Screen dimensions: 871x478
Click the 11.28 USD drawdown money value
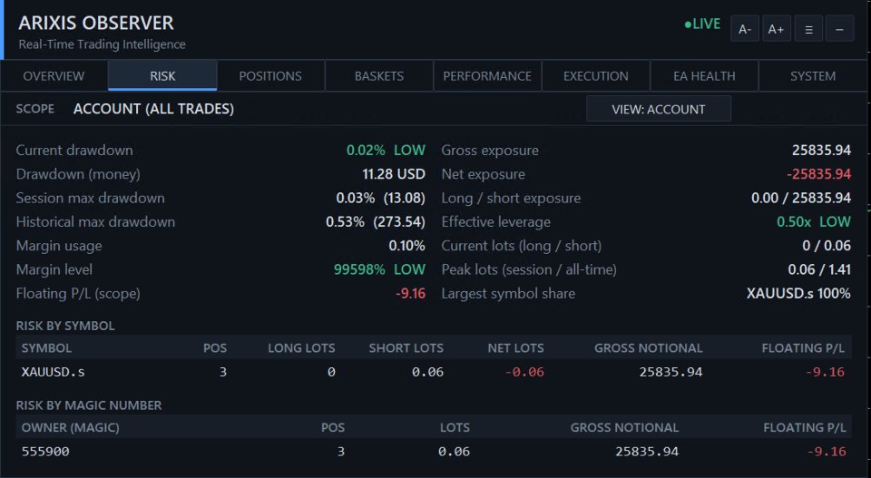point(393,174)
